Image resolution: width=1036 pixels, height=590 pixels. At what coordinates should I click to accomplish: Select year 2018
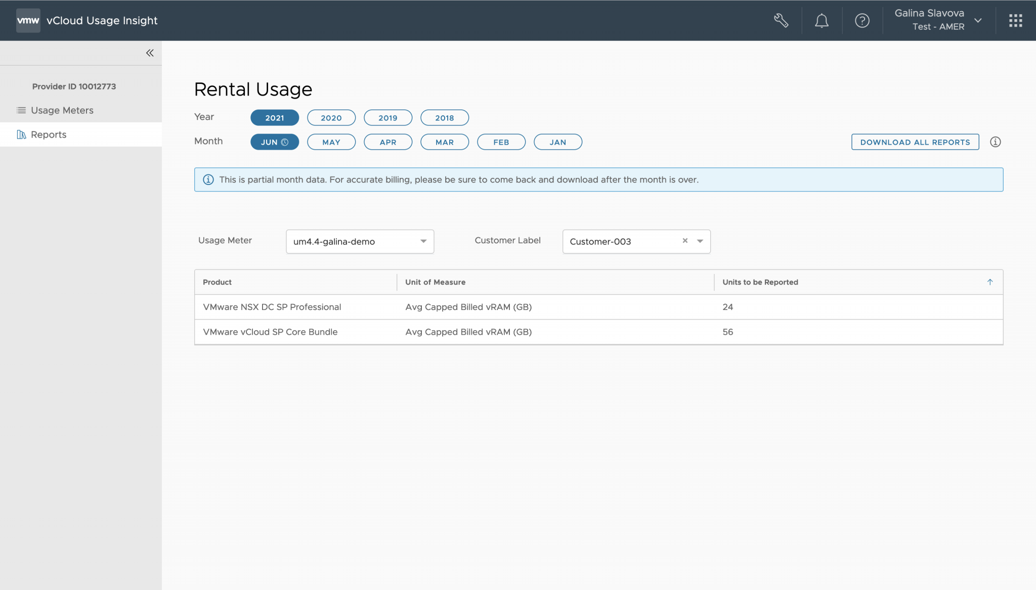tap(445, 117)
